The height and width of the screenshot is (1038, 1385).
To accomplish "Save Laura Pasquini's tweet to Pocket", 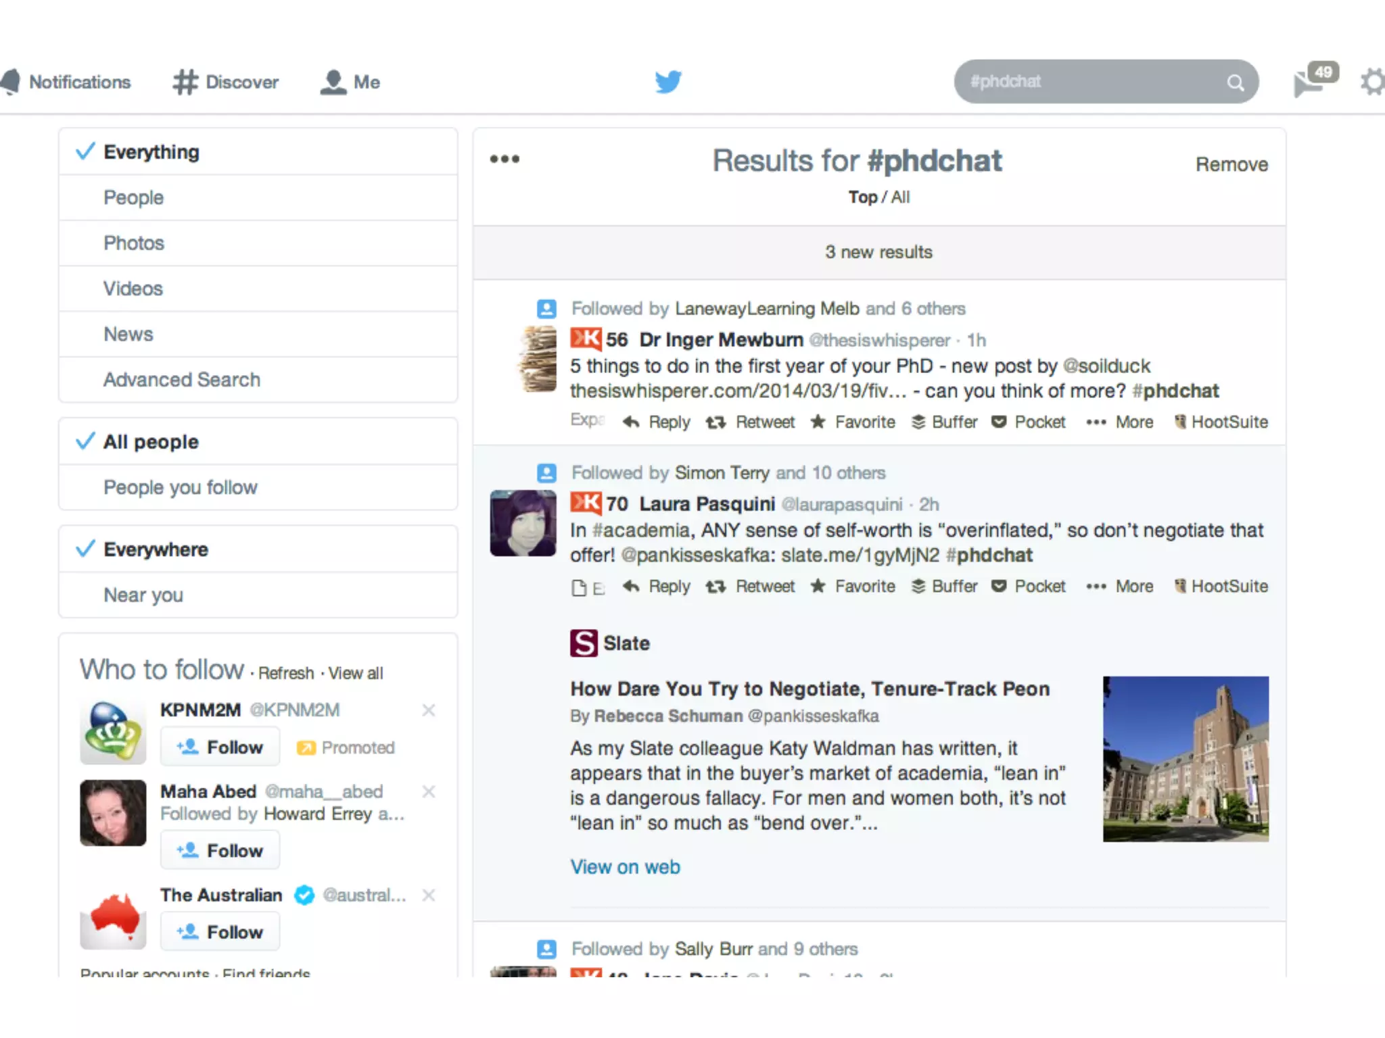I will click(x=1028, y=587).
